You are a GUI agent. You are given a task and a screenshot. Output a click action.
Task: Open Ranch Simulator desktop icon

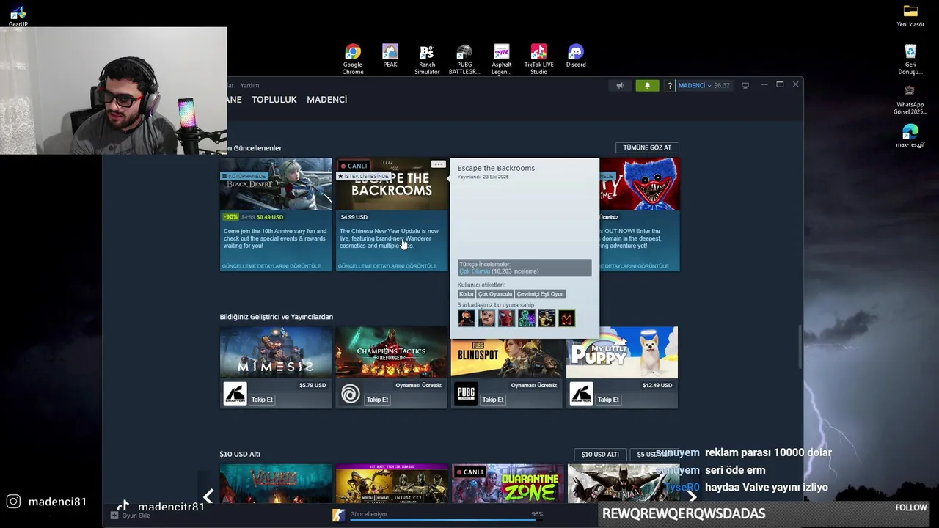[427, 59]
